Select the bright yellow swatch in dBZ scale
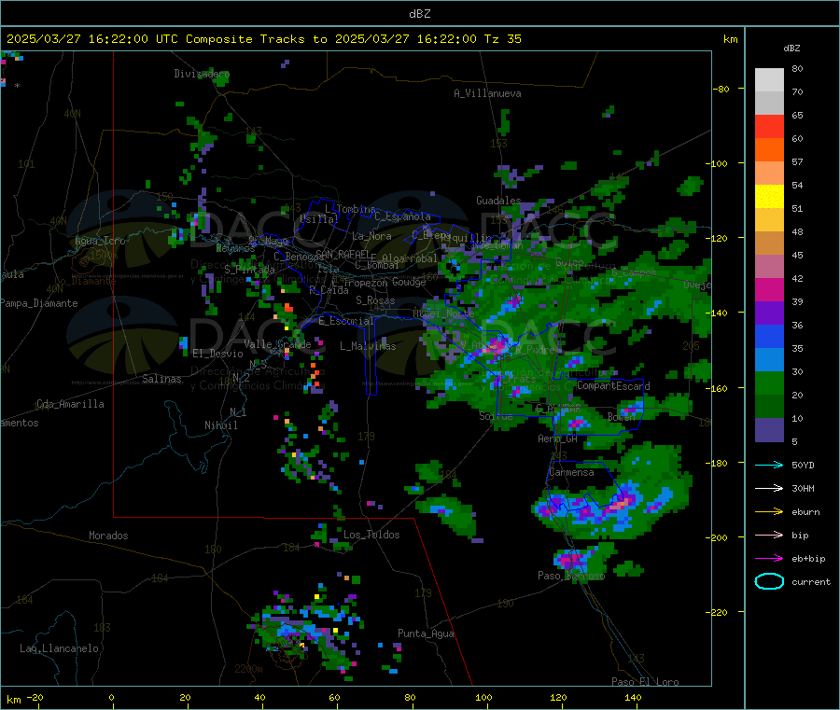This screenshot has width=840, height=710. click(x=769, y=197)
